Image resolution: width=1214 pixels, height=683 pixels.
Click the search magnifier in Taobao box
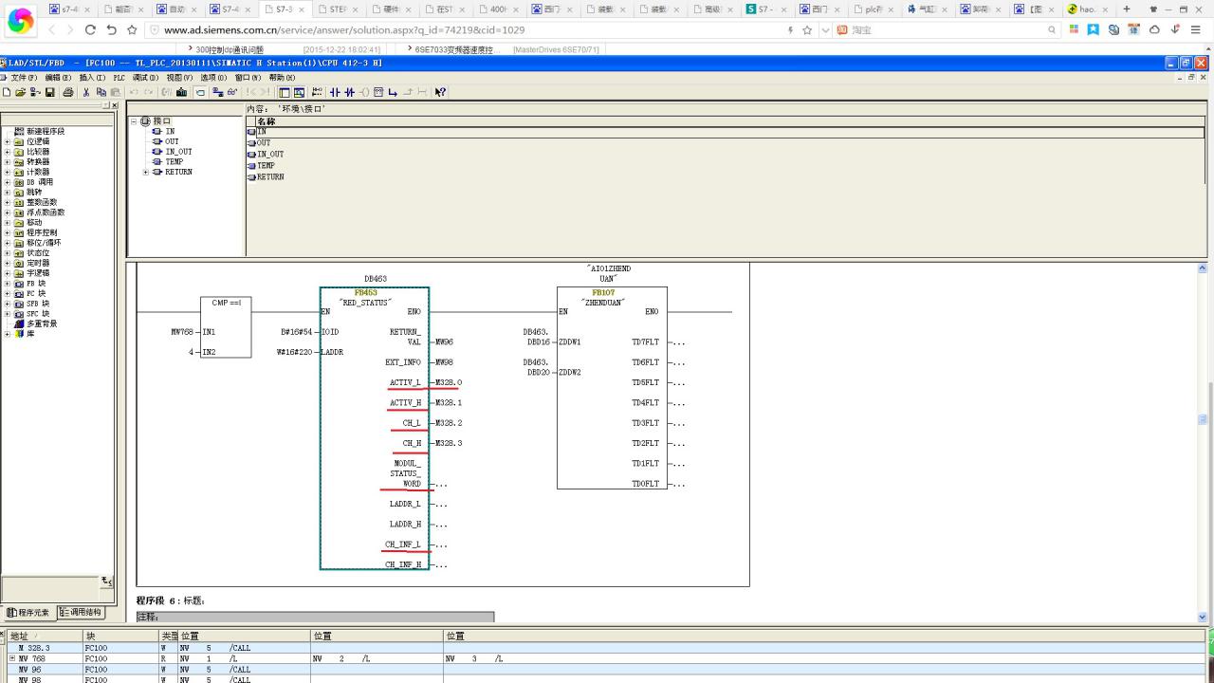click(x=1052, y=29)
